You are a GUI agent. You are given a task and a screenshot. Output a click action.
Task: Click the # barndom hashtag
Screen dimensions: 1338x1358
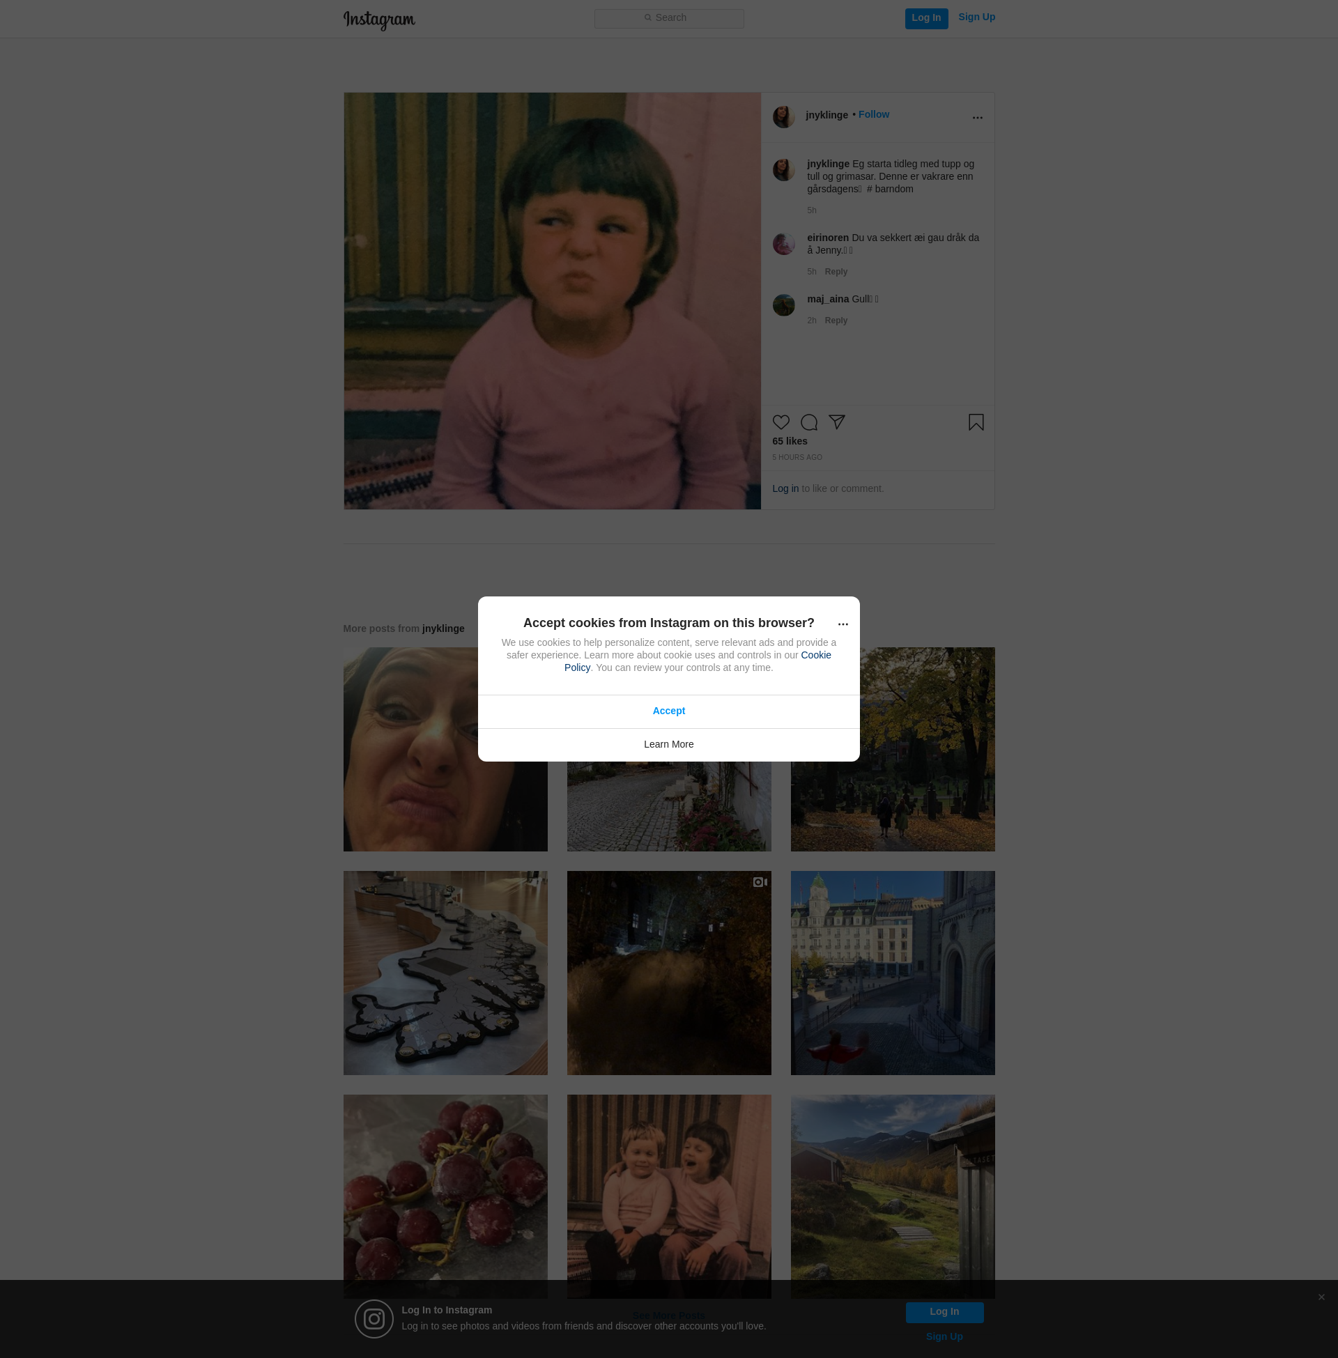click(890, 189)
